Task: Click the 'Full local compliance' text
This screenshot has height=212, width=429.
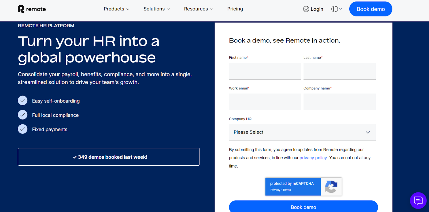Action: coord(55,115)
